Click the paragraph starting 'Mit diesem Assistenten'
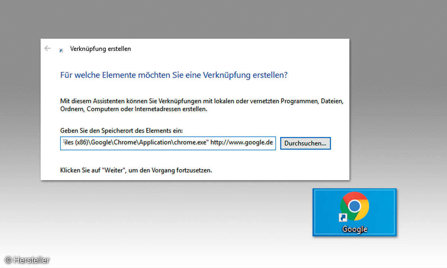Viewport: 447px width, 268px height. [x=202, y=105]
